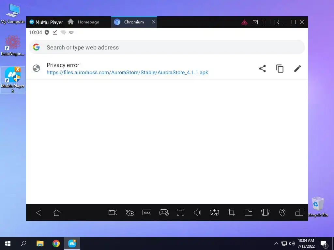Viewport: 334px width, 250px height.
Task: Open the My Computer desktop icon
Action: pyautogui.click(x=13, y=14)
